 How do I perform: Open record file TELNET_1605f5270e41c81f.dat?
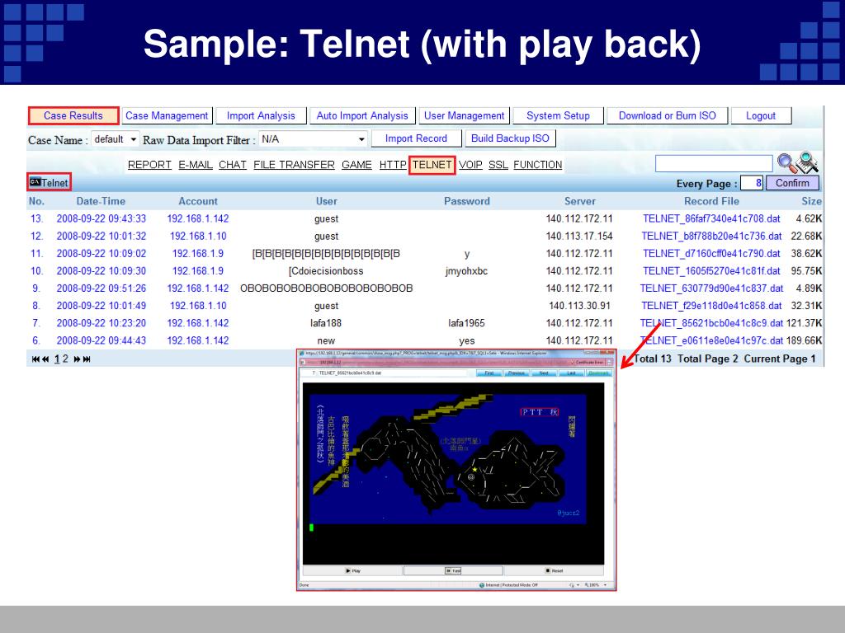711,270
